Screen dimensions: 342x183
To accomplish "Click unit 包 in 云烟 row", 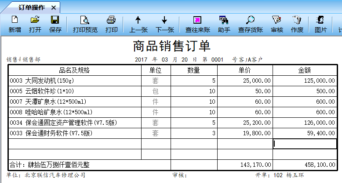I will click(156, 91).
